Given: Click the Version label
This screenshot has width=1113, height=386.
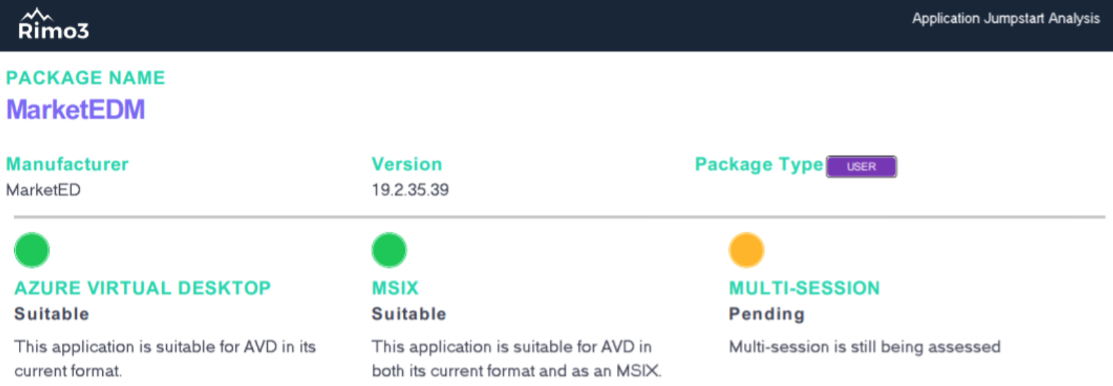Looking at the screenshot, I should click(406, 164).
